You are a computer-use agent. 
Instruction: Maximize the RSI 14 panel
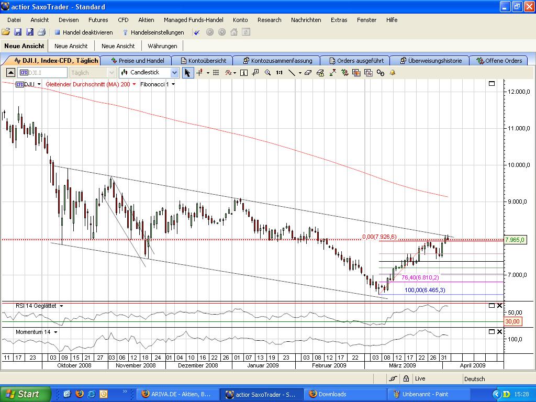492,306
